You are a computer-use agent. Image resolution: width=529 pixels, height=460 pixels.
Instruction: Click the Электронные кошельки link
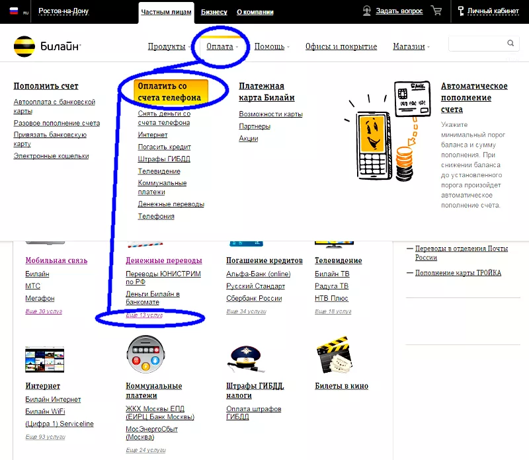click(52, 156)
